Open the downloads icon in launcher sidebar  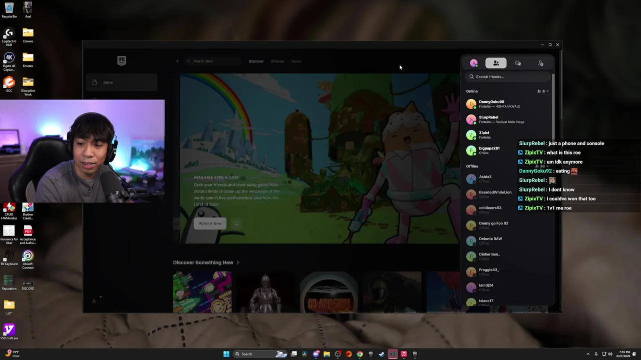point(94,300)
